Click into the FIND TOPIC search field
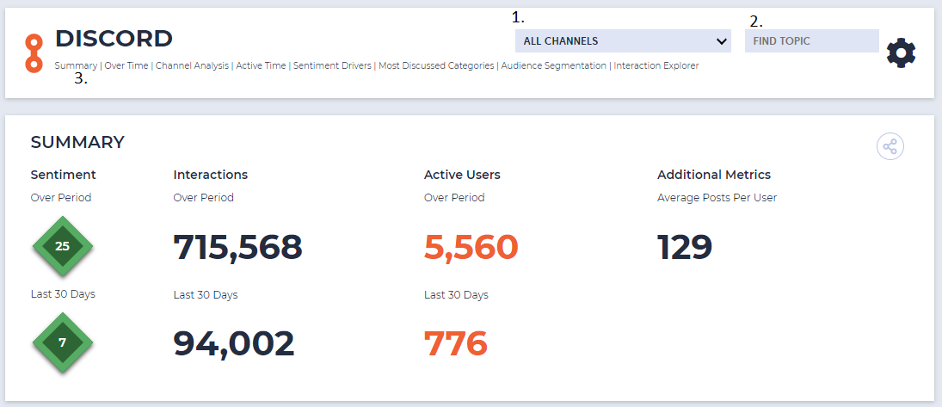The image size is (942, 407). [811, 41]
